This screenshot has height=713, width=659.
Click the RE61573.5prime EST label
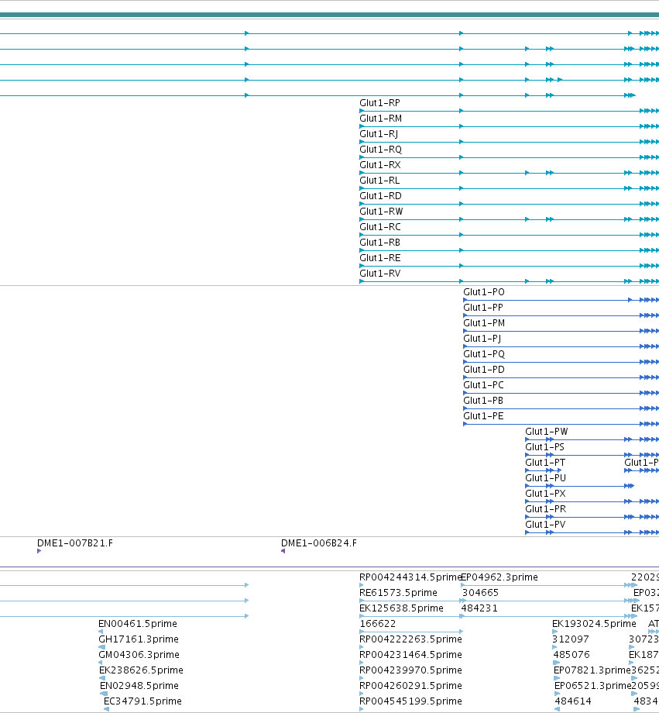pyautogui.click(x=398, y=593)
